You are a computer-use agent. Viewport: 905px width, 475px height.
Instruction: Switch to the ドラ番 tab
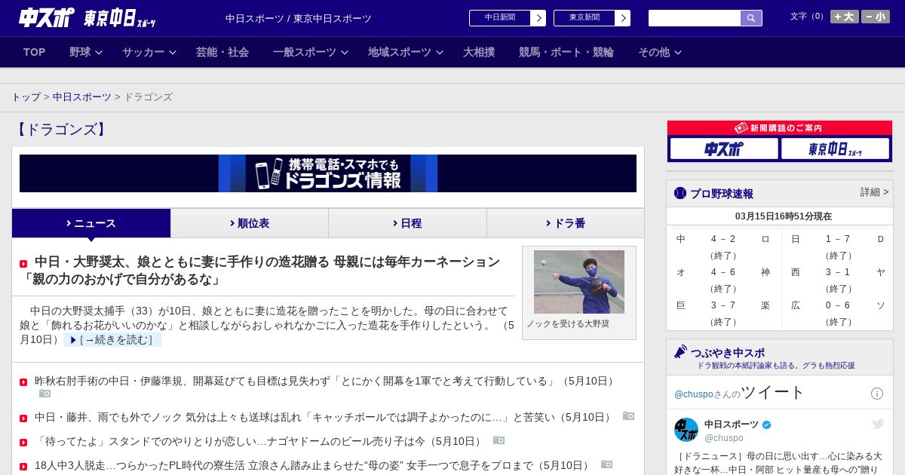click(x=566, y=223)
